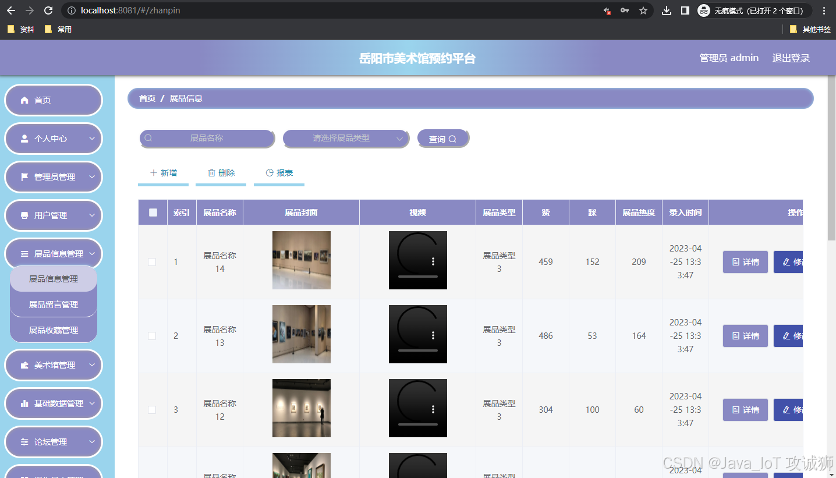
Task: Click the cover thumbnail of 展品名称14
Action: [x=302, y=260]
